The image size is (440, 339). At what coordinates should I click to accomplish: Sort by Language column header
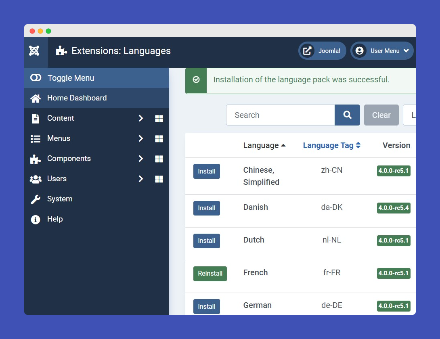[264, 145]
